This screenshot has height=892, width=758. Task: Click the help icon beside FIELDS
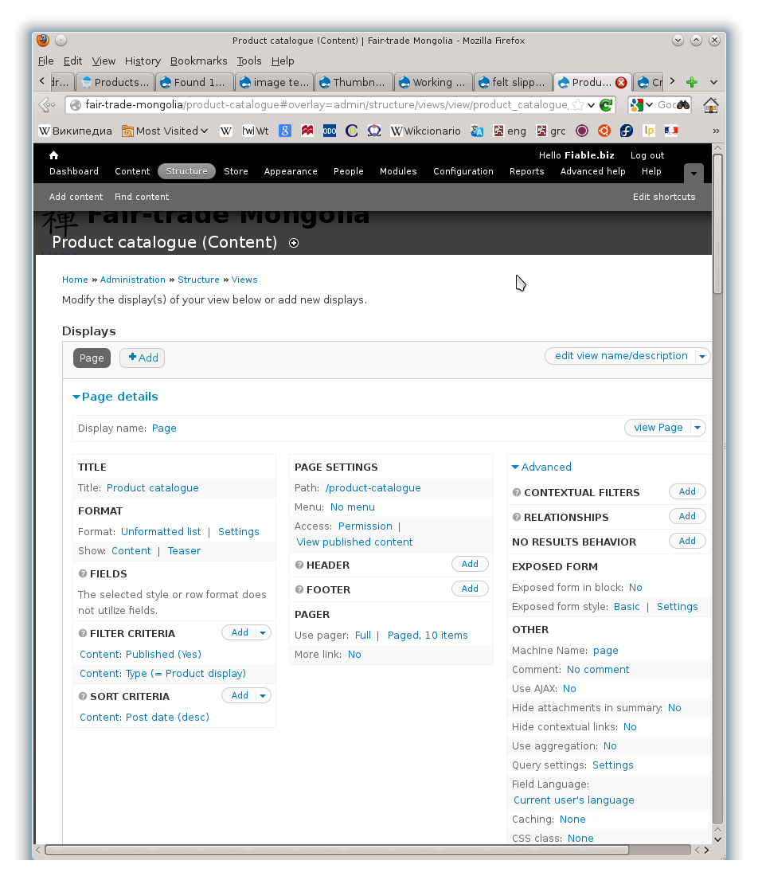[84, 573]
